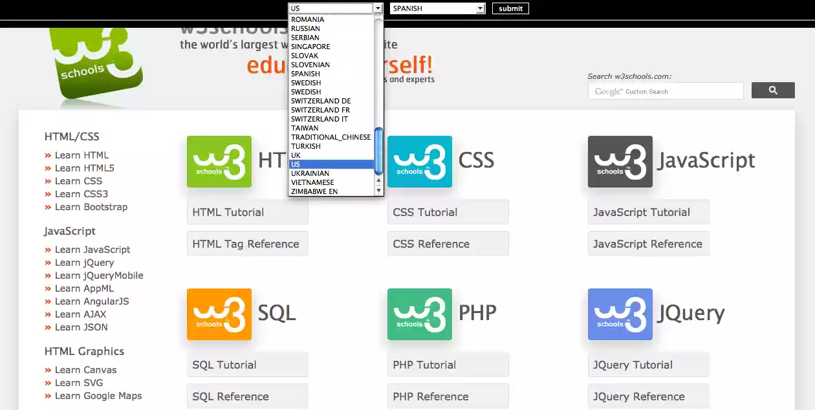Click the green w3schools HTML logo icon
This screenshot has height=410, width=815.
point(219,162)
